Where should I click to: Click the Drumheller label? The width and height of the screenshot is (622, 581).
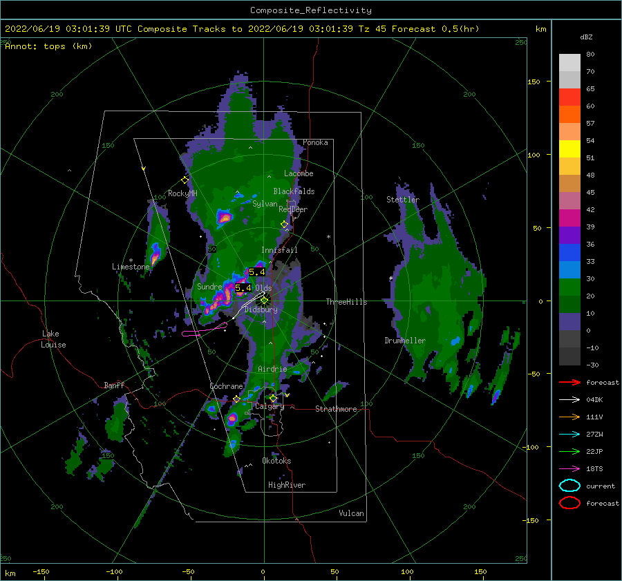tap(405, 341)
